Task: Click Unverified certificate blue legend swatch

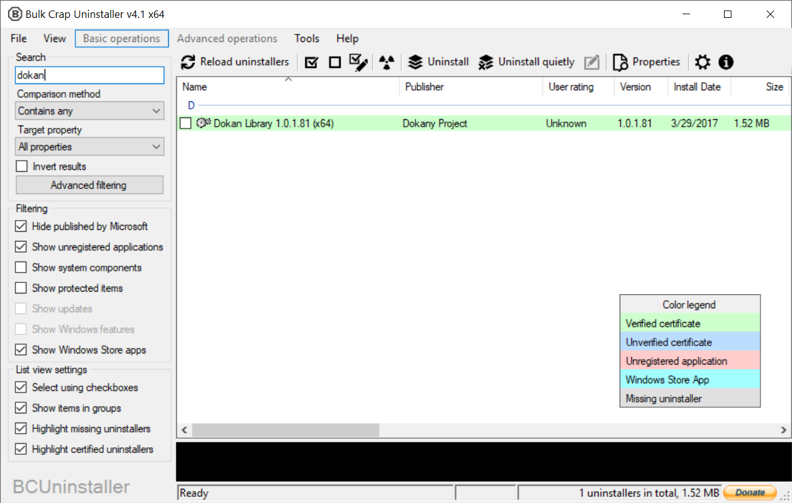Action: tap(690, 342)
